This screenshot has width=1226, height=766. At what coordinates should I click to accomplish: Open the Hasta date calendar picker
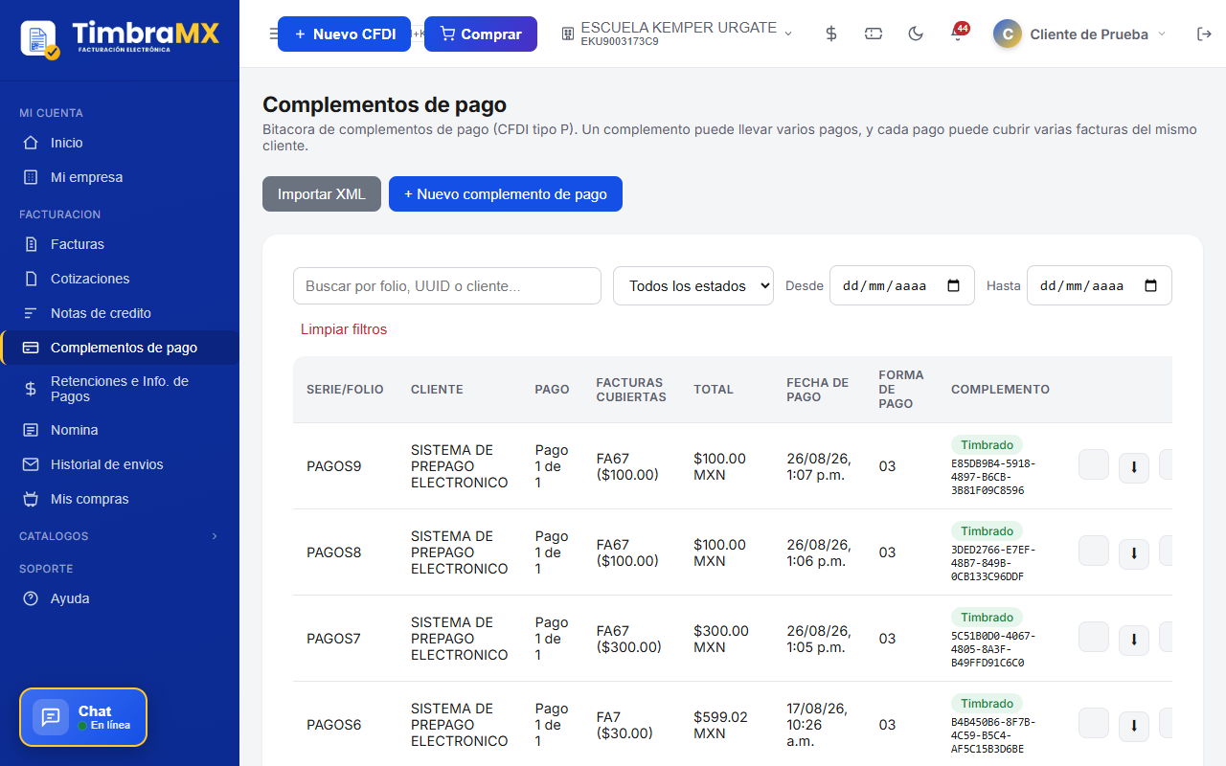[x=1150, y=285]
